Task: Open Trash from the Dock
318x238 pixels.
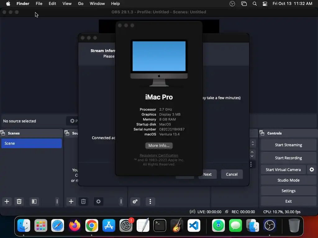Action: coord(294,225)
